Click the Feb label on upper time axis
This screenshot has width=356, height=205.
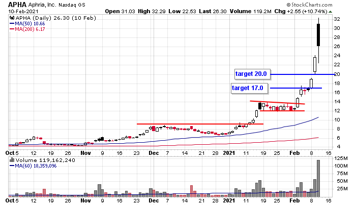[x=294, y=153]
